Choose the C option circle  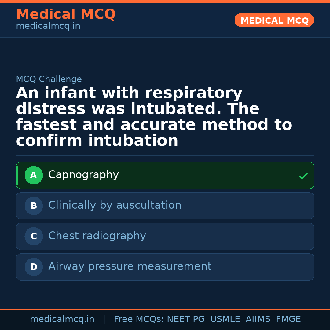tap(34, 237)
